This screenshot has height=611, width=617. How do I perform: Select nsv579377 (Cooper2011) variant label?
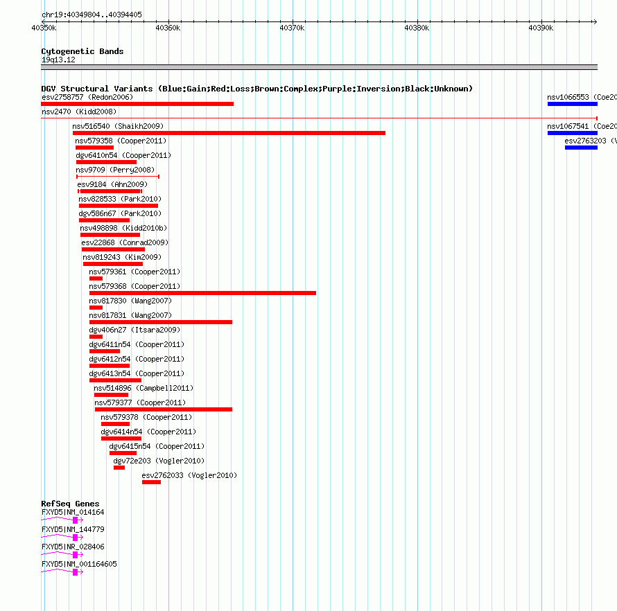(140, 402)
